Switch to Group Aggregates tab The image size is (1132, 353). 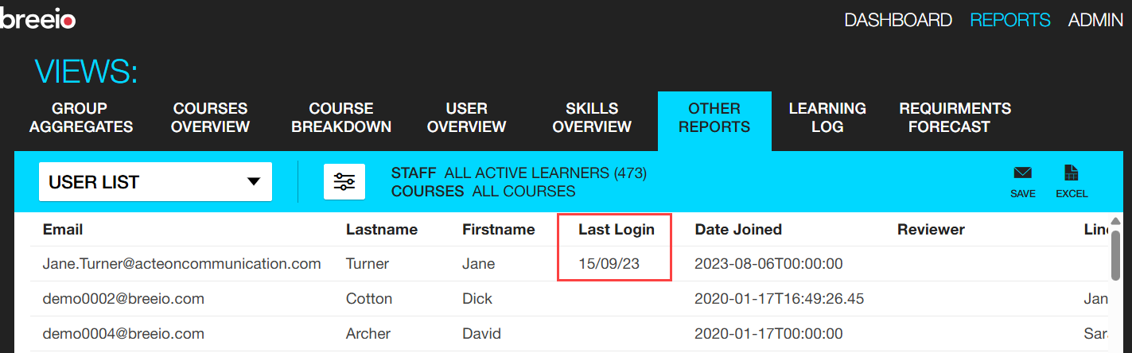click(79, 118)
